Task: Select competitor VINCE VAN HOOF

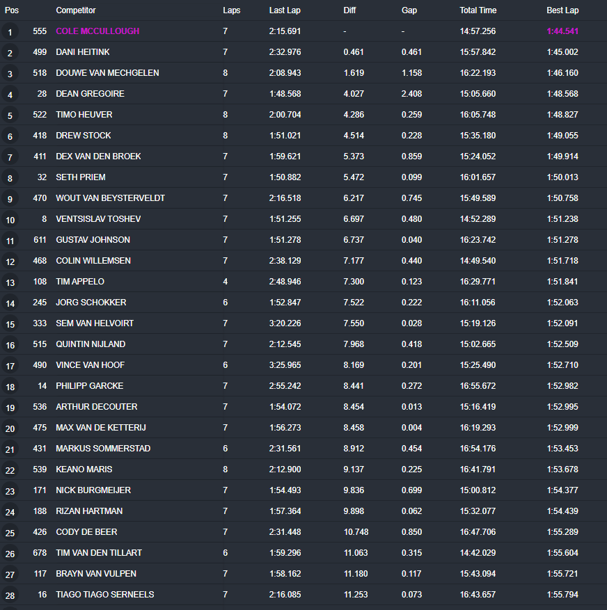Action: 90,365
